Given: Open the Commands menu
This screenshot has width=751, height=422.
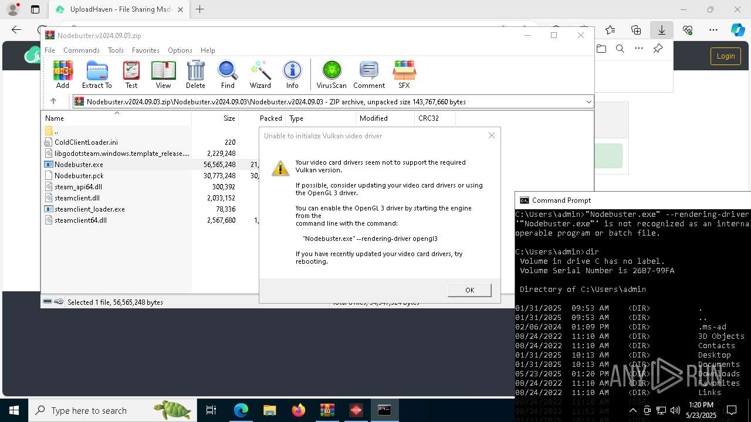Looking at the screenshot, I should [82, 50].
